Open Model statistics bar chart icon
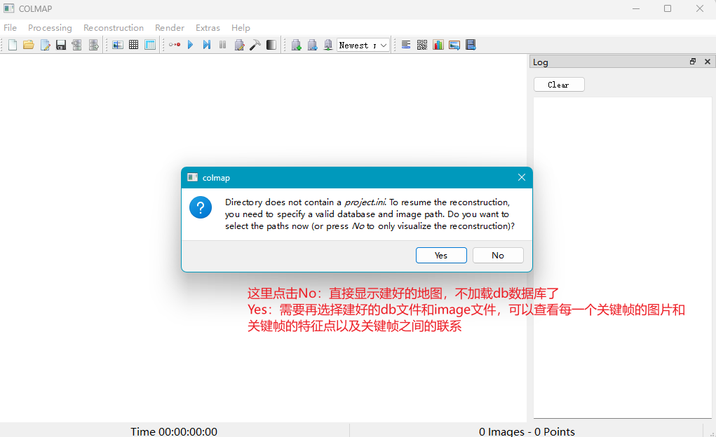Viewport: 716px width, 437px height. pyautogui.click(x=438, y=45)
